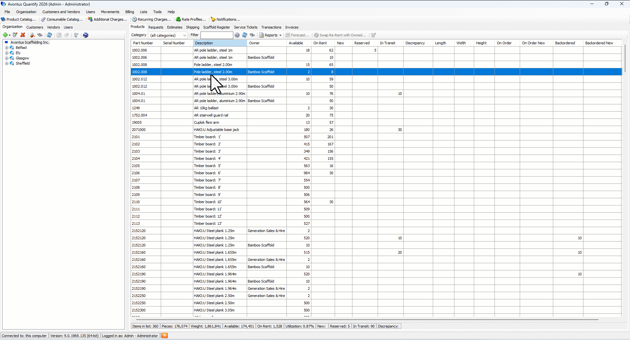Open the Reports dropdown
630x340 pixels.
[270, 35]
